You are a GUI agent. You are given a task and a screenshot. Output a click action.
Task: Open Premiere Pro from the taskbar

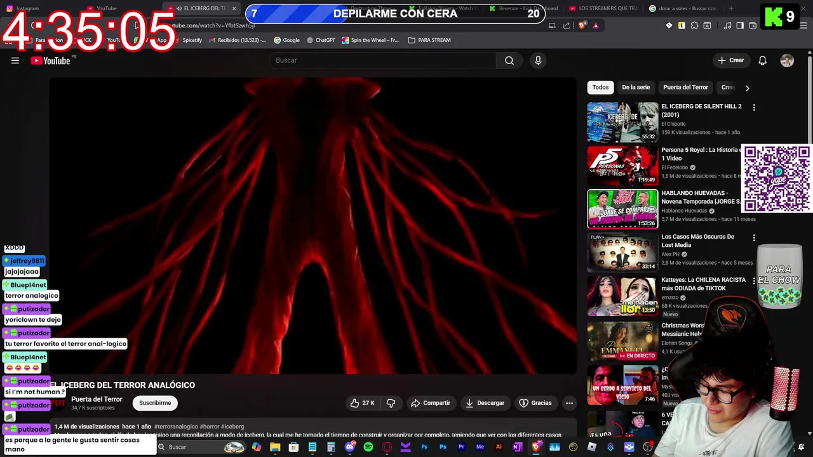(462, 447)
